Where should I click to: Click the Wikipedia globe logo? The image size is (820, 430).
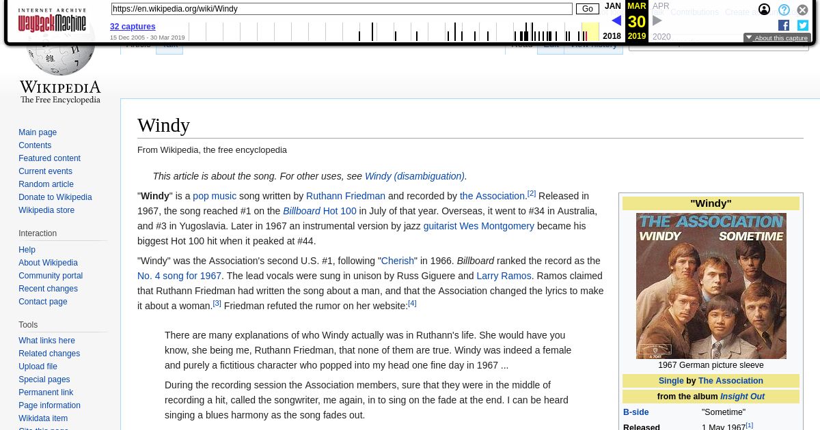[60, 58]
